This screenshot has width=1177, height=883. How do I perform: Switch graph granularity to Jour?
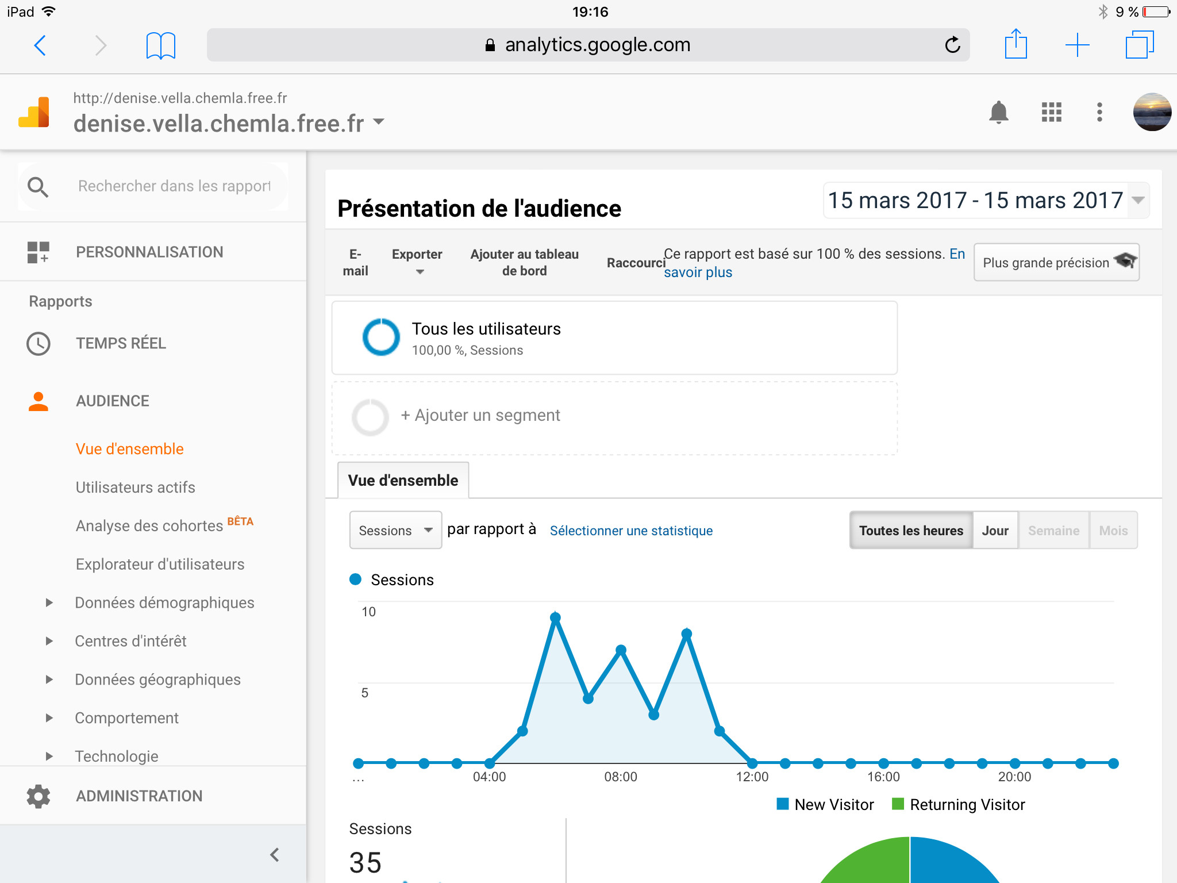(995, 531)
